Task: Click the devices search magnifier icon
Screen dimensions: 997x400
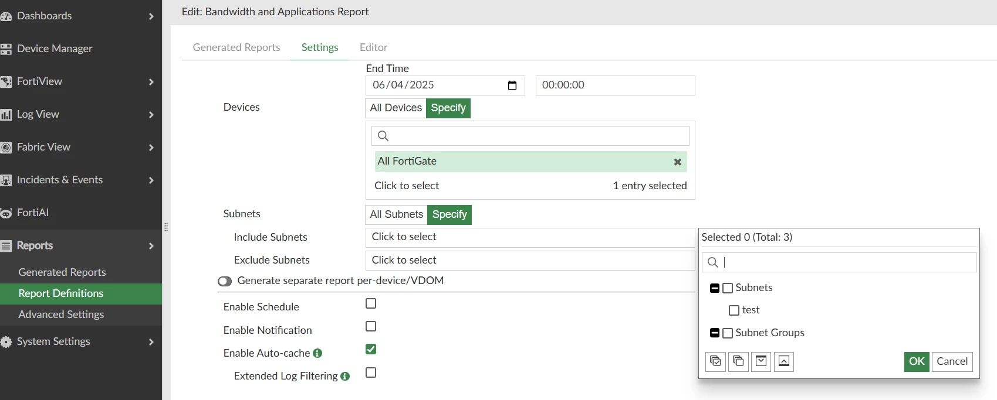Action: click(383, 136)
